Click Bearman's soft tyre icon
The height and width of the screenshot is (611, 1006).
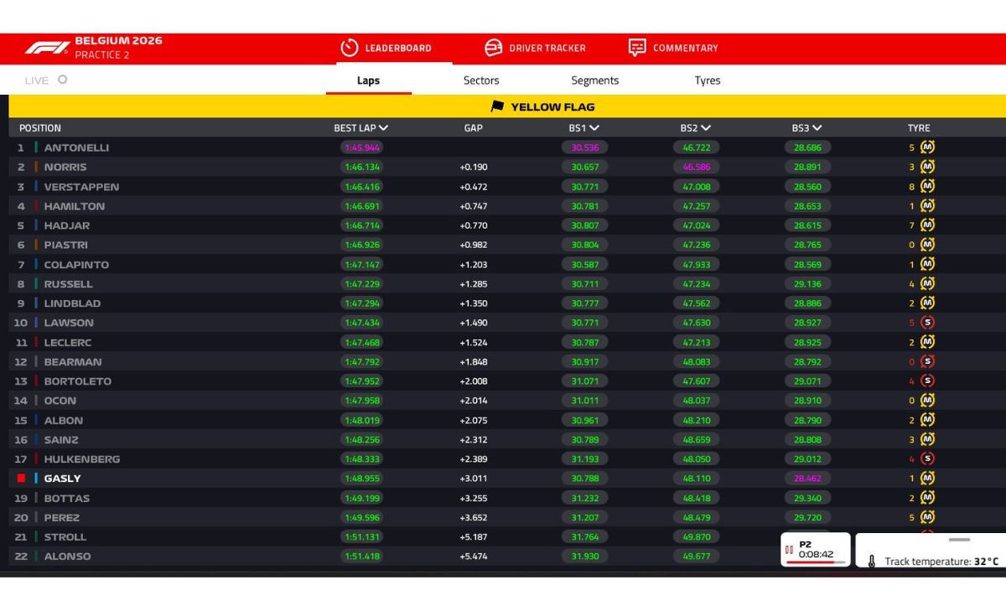click(x=927, y=362)
